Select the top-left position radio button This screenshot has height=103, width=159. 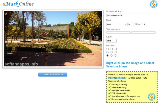108,49
